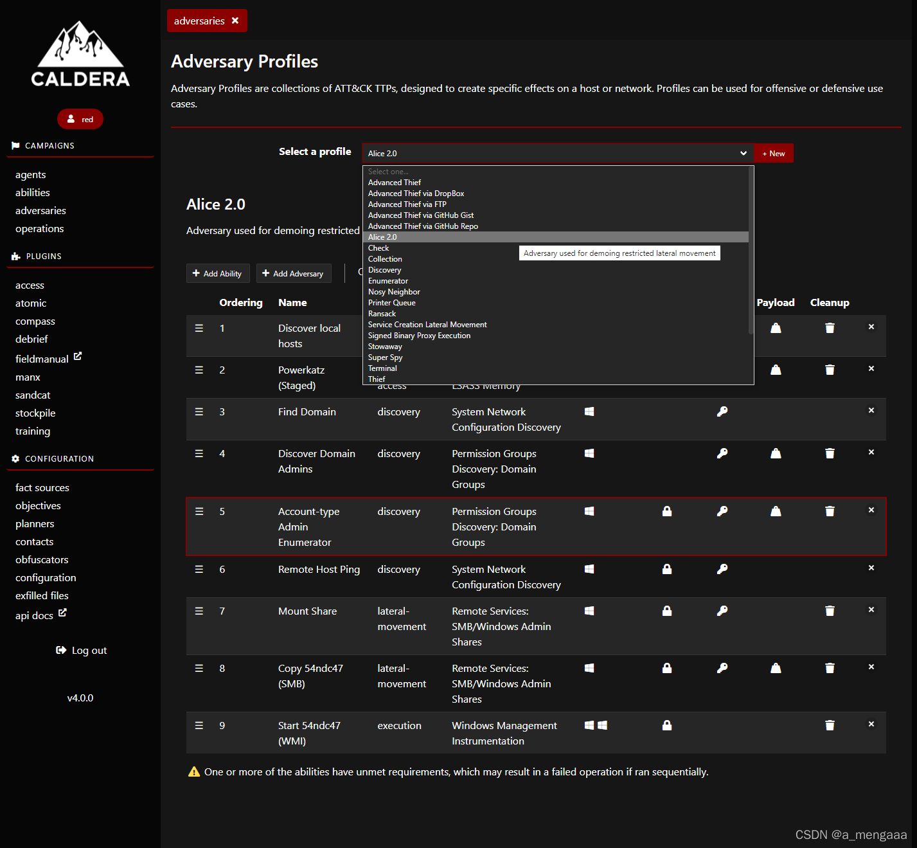Click the red user badge under the logo

pos(80,119)
